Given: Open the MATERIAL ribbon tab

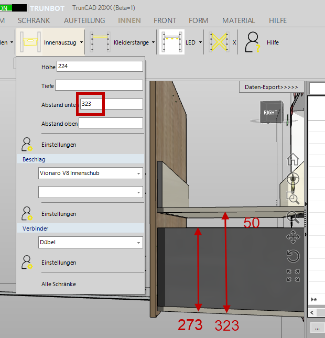Looking at the screenshot, I should click(x=239, y=20).
